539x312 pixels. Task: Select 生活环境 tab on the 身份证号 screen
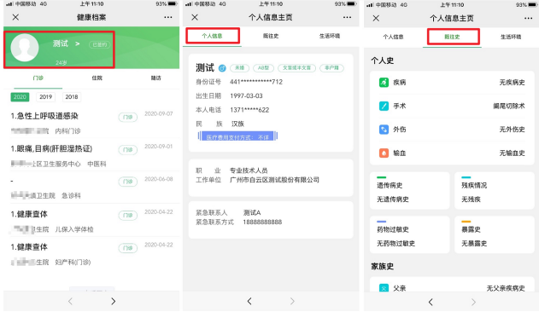pos(330,36)
